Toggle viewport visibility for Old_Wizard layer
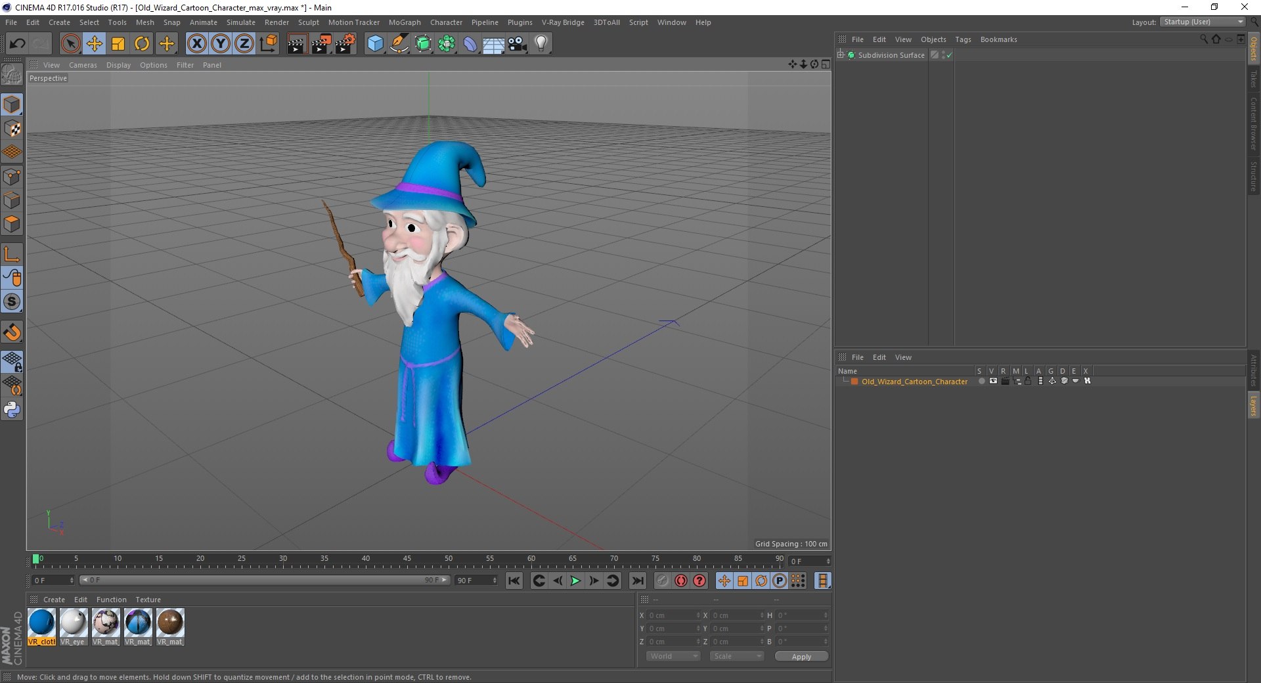Screen dimensions: 1261x683 tap(993, 381)
